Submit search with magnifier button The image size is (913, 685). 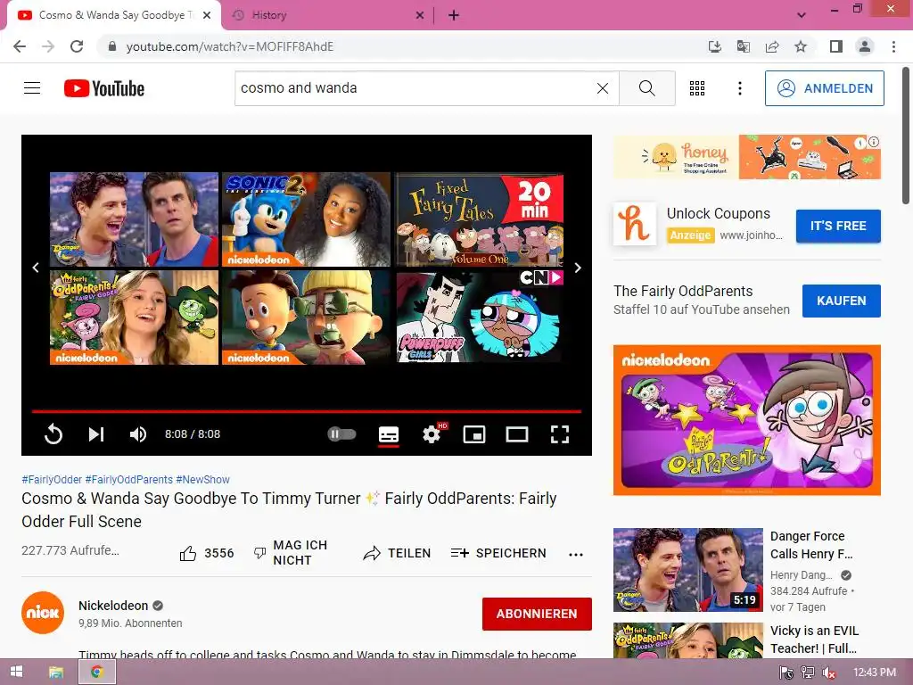pyautogui.click(x=647, y=88)
